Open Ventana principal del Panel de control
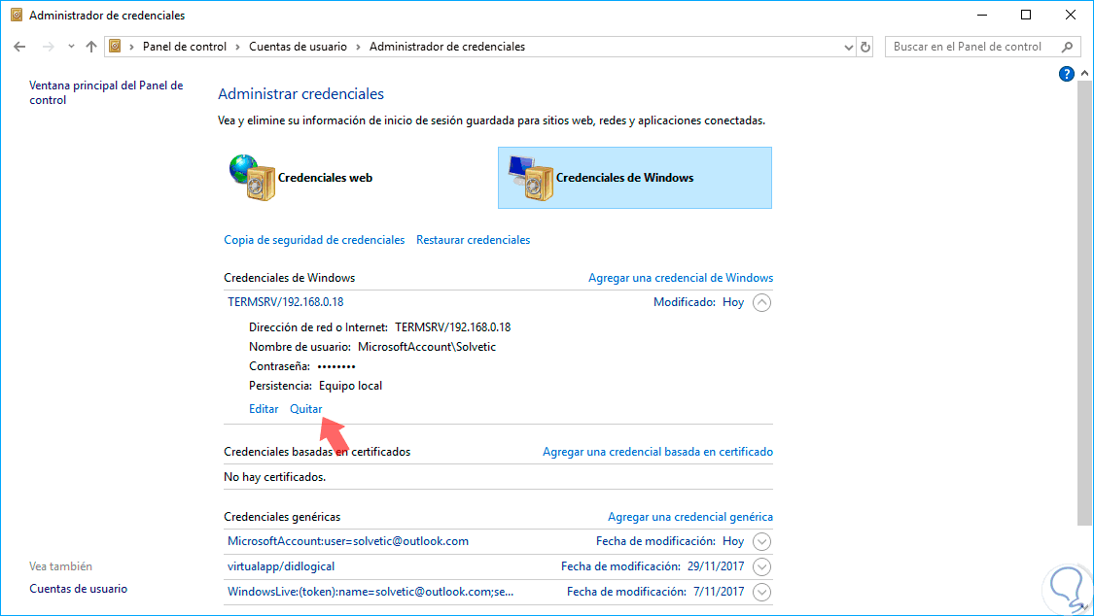1094x616 pixels. [x=106, y=92]
